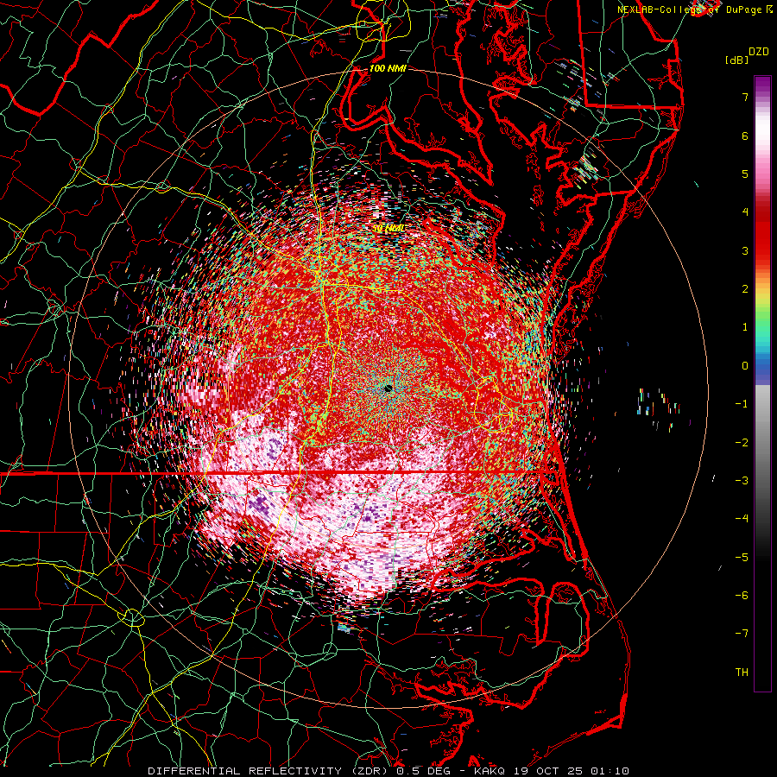The height and width of the screenshot is (777, 777).
Task: Click the 4 value on the color scale
Action: click(x=745, y=212)
